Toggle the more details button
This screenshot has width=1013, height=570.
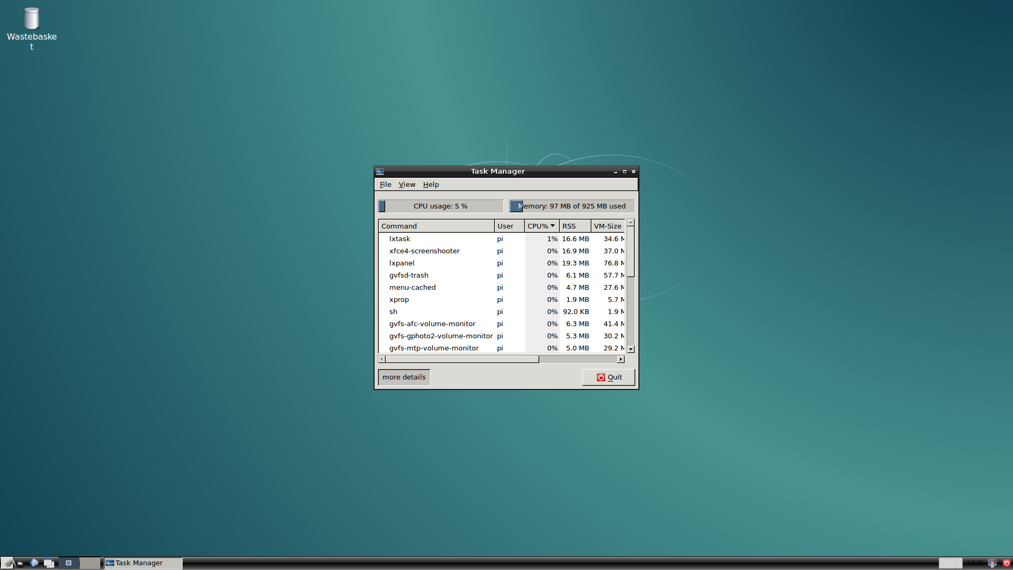(x=404, y=377)
